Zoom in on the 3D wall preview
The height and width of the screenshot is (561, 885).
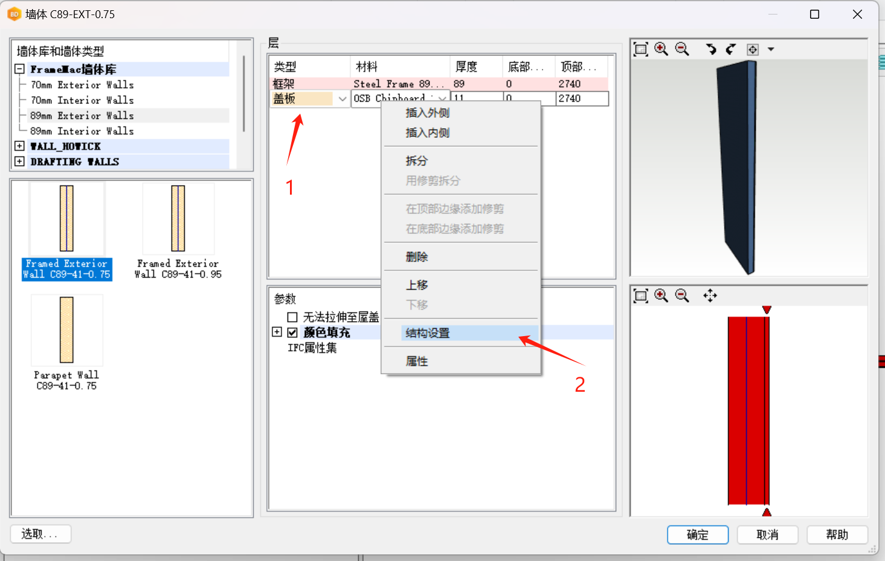661,49
